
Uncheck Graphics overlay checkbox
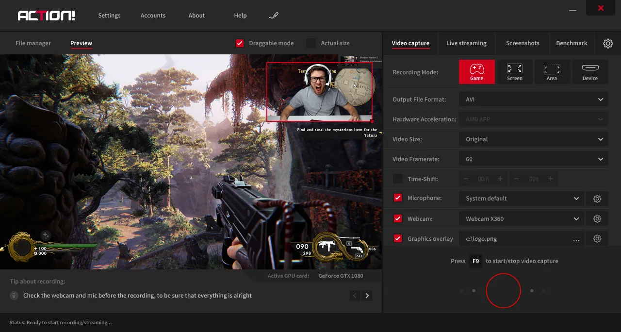[x=398, y=239]
